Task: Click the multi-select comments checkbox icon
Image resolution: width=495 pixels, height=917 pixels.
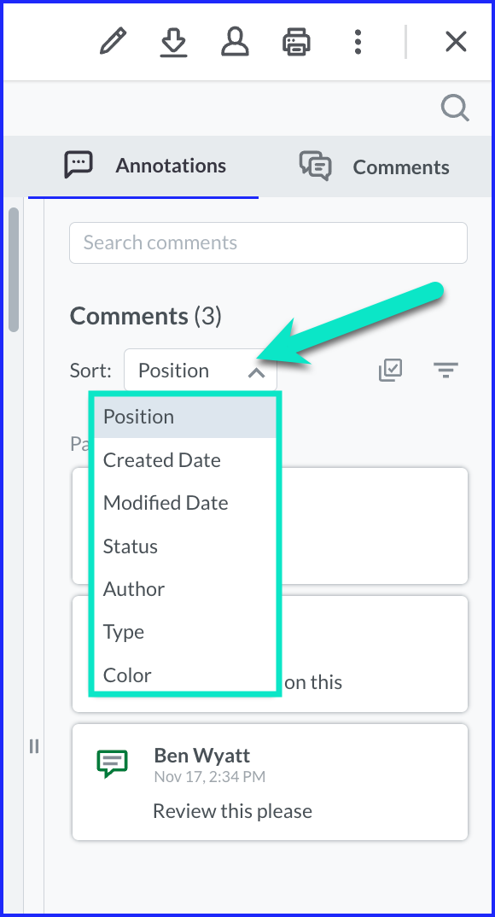Action: point(390,371)
